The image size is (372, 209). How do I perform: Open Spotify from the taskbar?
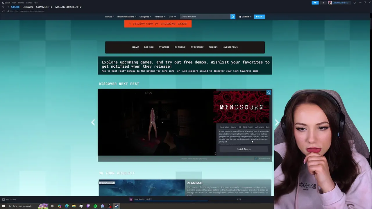tap(95, 206)
